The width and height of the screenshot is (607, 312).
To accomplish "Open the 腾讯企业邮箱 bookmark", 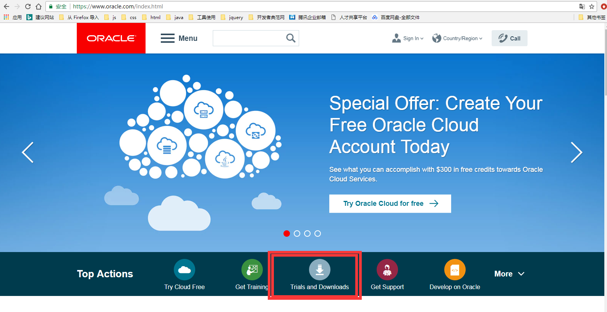I will 308,17.
